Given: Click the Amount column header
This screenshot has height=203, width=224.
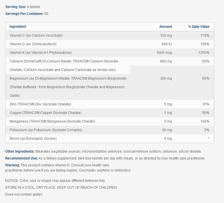Looking at the screenshot, I should tap(166, 27).
